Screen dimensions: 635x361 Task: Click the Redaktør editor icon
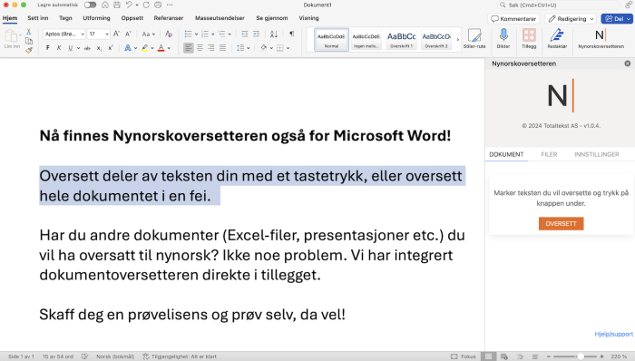click(557, 39)
